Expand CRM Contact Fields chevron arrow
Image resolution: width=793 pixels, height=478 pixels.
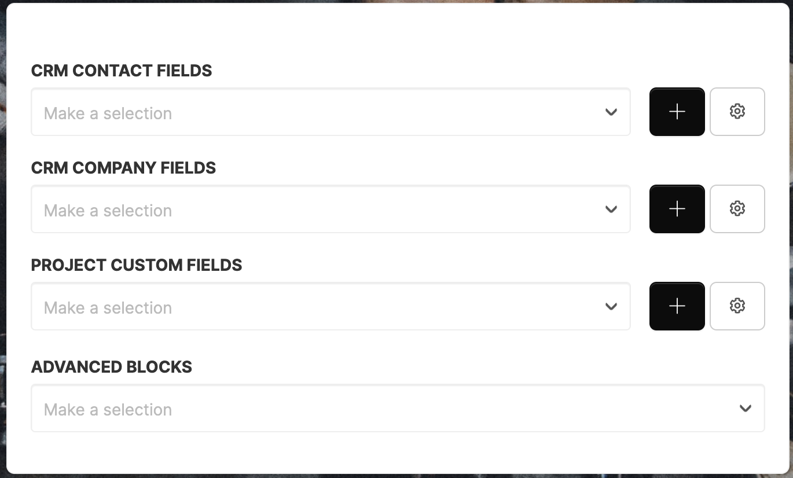(611, 112)
